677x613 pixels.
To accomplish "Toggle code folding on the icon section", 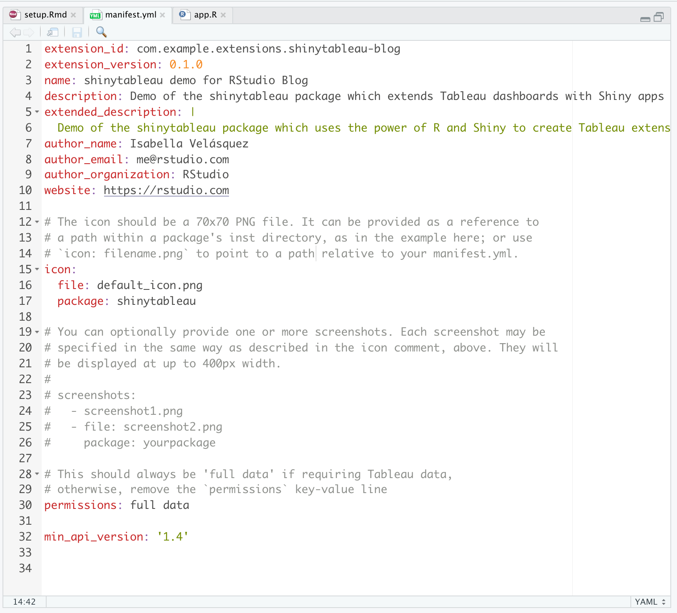I will coord(36,269).
